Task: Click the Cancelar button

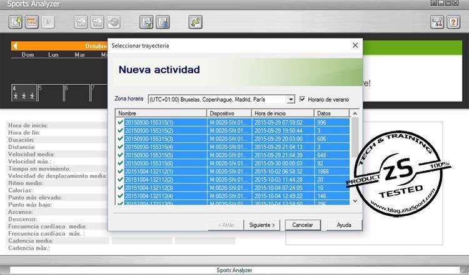Action: click(303, 225)
